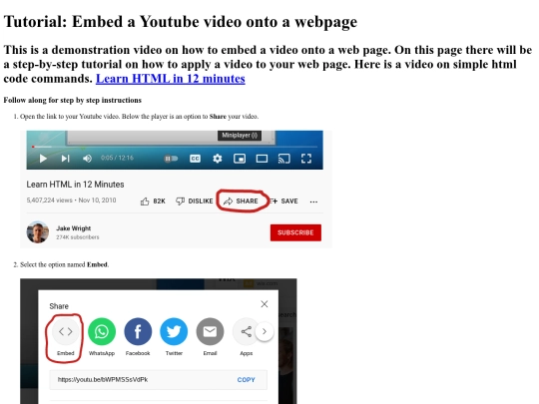
Task: Close the Share dialog with the X
Action: tap(264, 304)
